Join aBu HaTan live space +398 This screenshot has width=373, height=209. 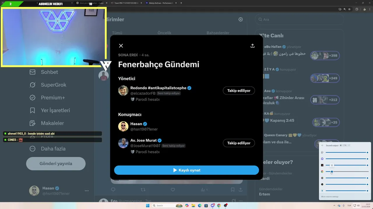325,55
